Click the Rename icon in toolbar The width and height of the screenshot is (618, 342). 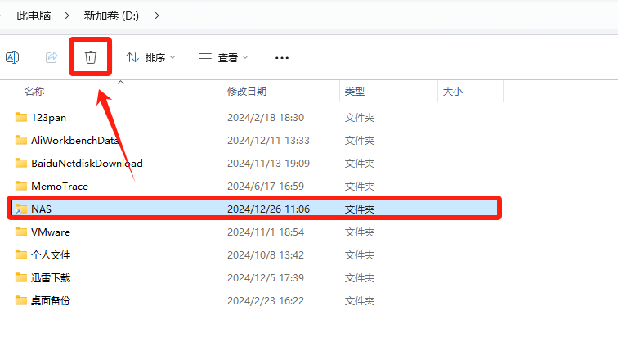click(x=12, y=57)
